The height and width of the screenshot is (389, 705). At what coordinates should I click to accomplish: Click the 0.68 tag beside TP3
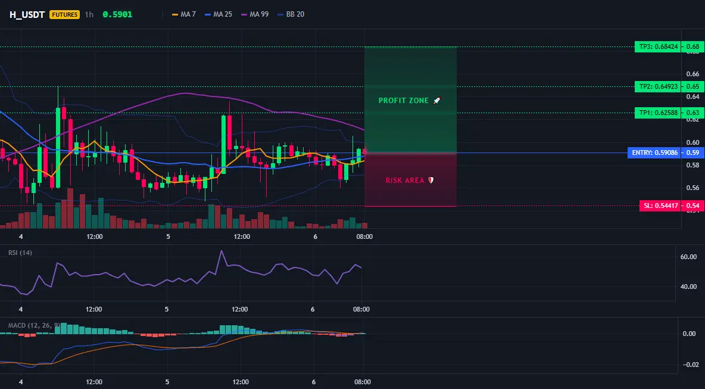coord(693,47)
